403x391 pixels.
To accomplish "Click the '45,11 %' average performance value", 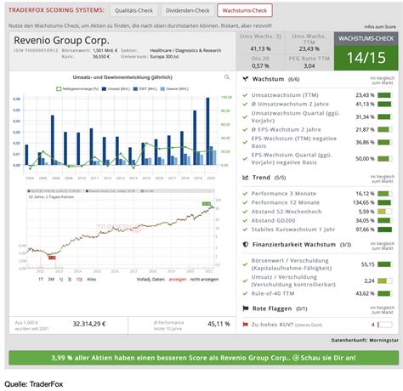I will [x=219, y=324].
